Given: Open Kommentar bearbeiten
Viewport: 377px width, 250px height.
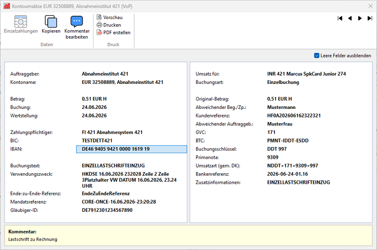Looking at the screenshot, I should click(77, 27).
